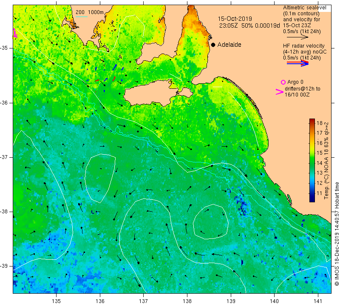
Task: Click the latitude label -38
Action: click(x=5, y=212)
